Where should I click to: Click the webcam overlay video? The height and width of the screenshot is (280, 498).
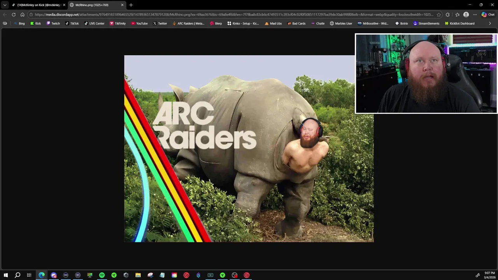click(x=426, y=73)
